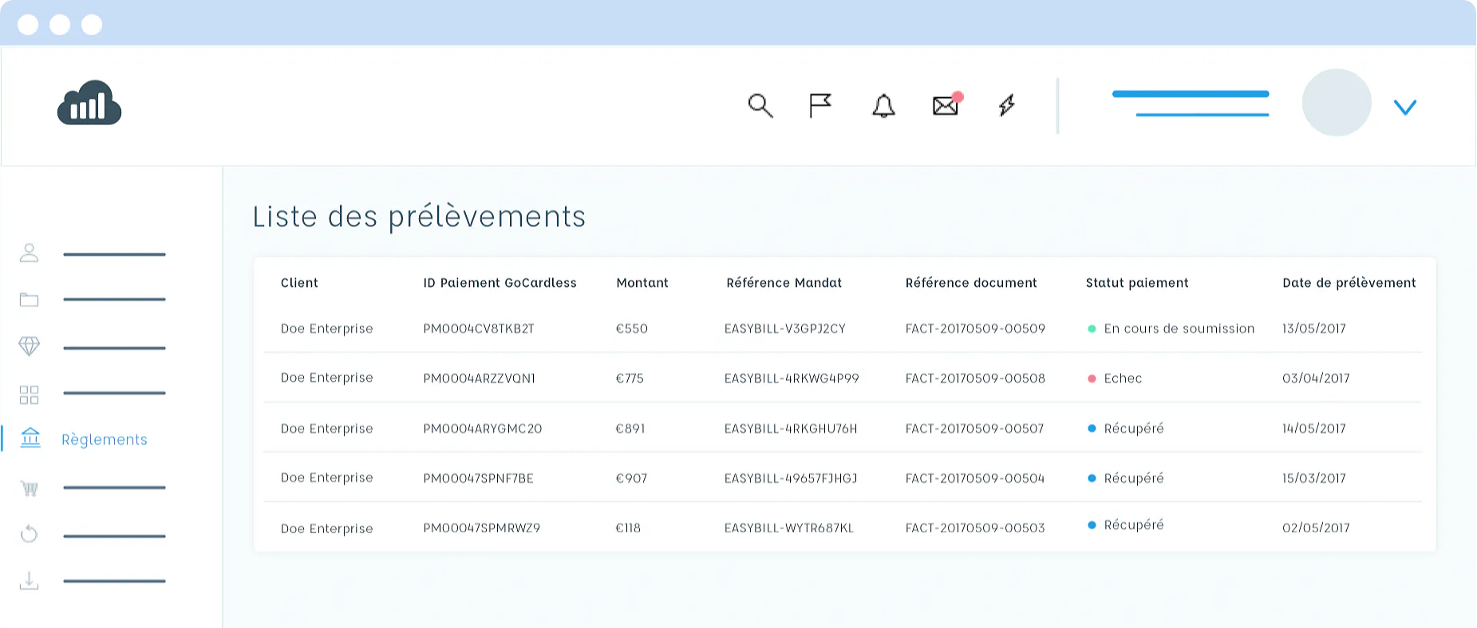Open document FACT-20170509-00509

[x=975, y=328]
